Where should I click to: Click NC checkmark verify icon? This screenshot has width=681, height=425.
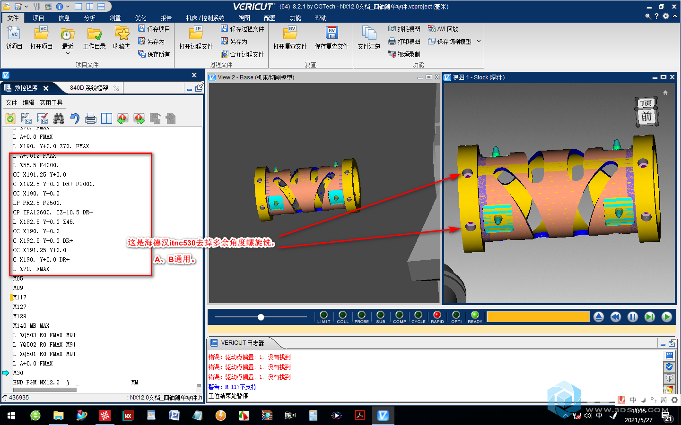click(43, 119)
